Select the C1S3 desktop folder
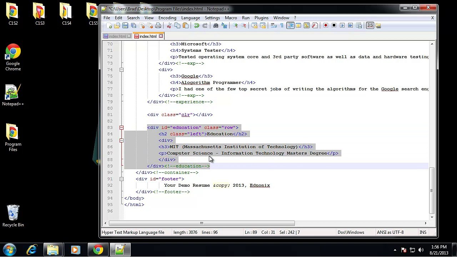 [x=40, y=14]
